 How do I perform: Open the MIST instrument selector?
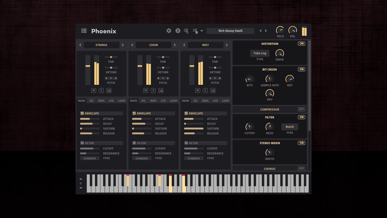(x=205, y=45)
